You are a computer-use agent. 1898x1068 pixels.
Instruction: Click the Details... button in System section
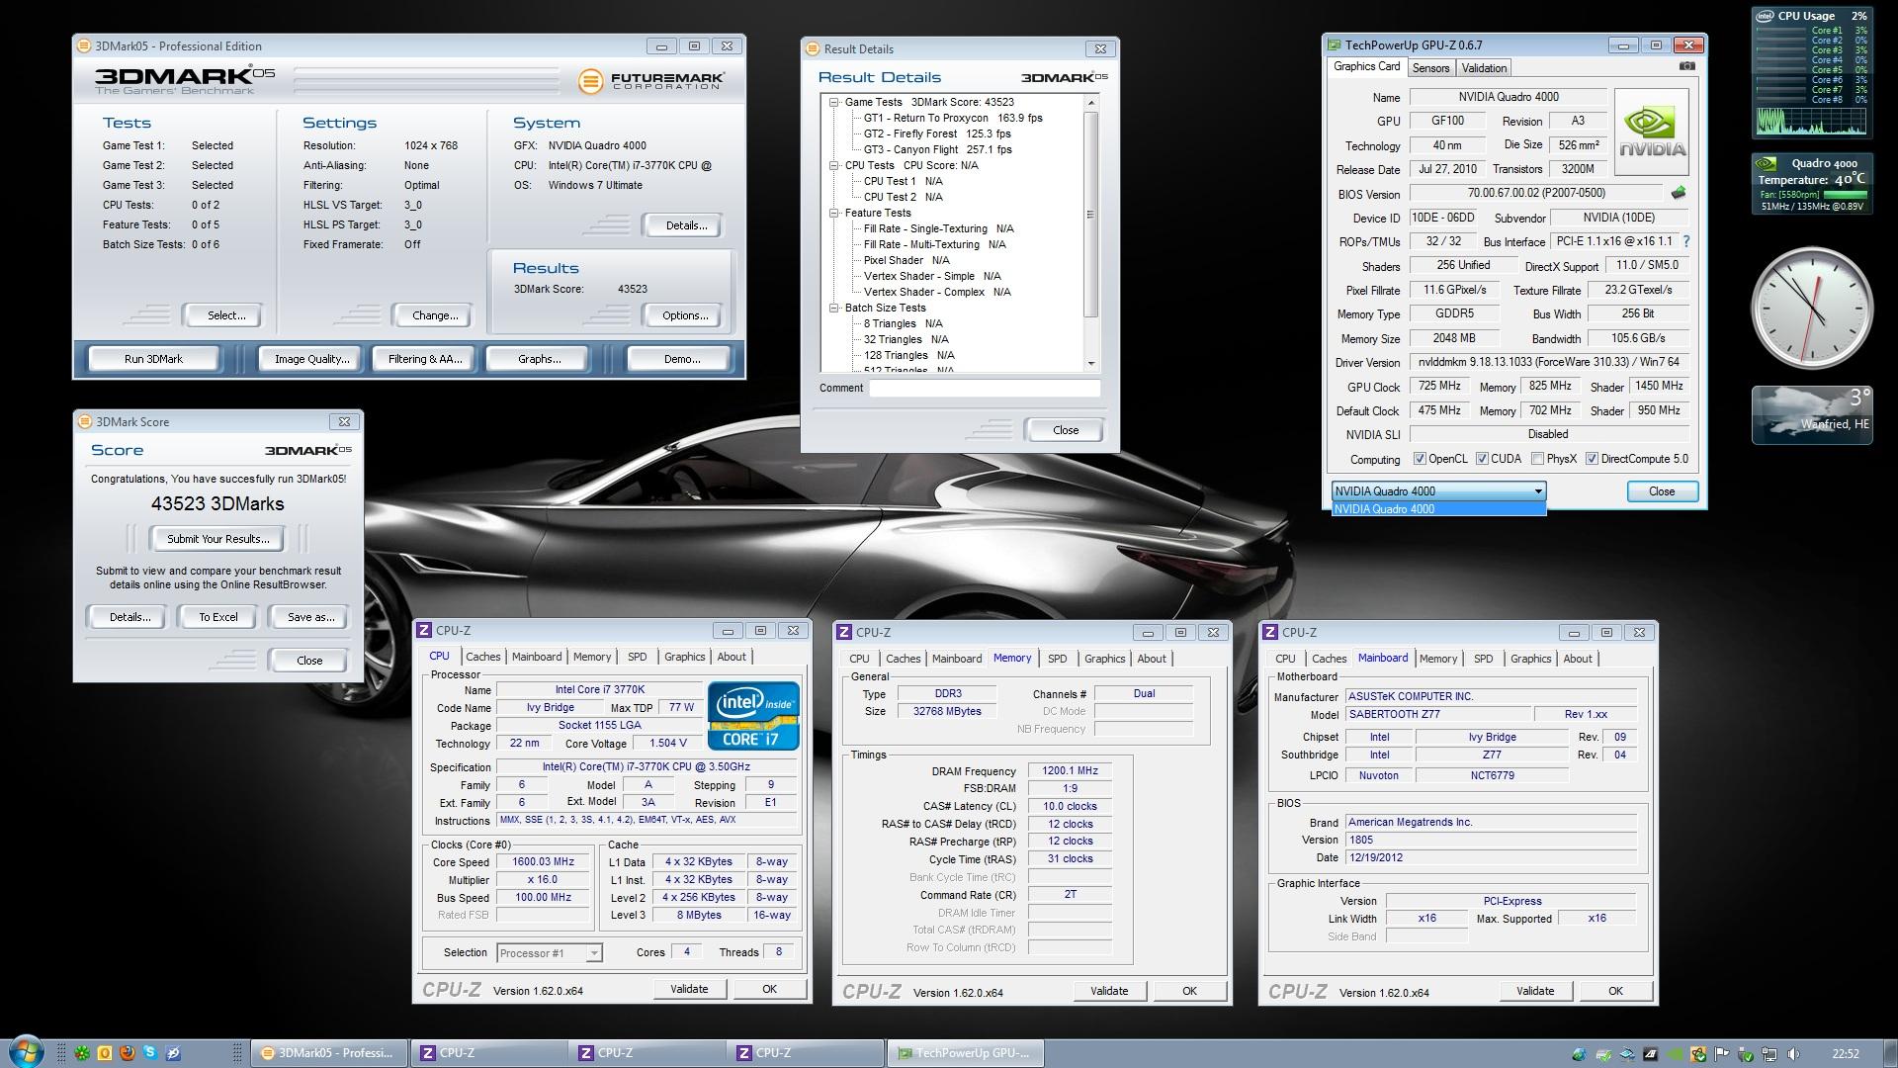click(686, 225)
